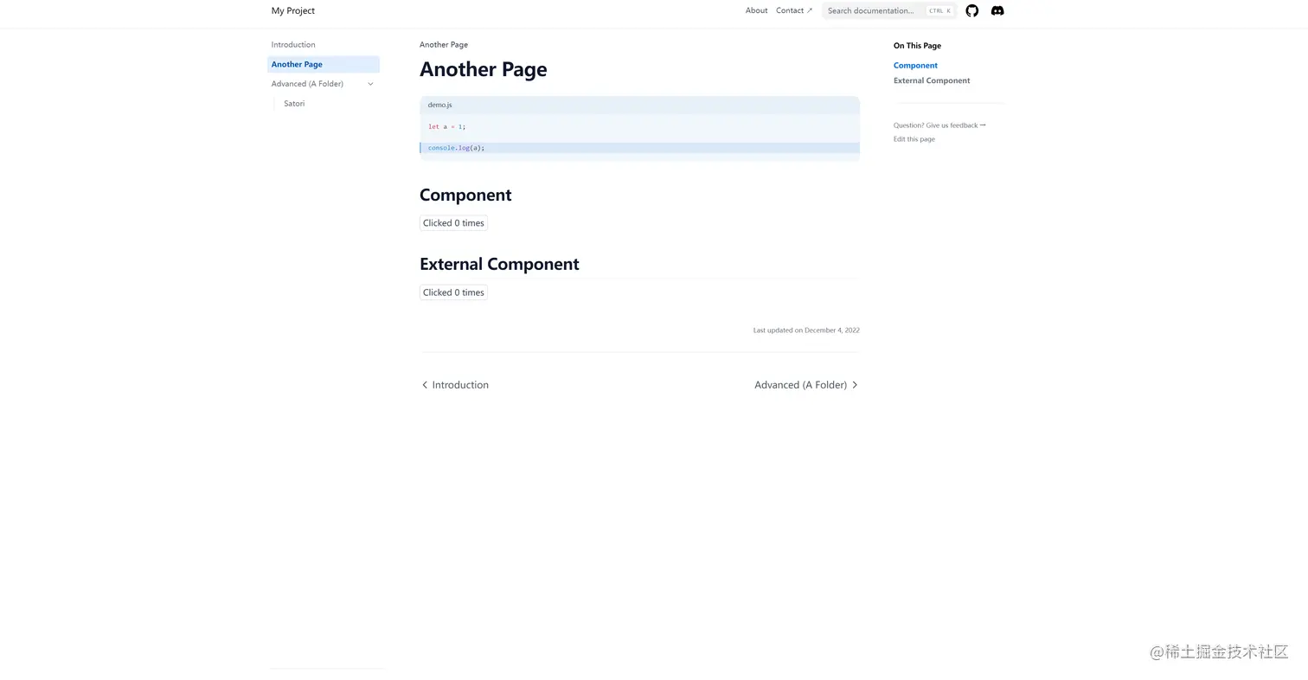1308x680 pixels.
Task: Select Another Page in the sidebar
Action: pos(324,64)
